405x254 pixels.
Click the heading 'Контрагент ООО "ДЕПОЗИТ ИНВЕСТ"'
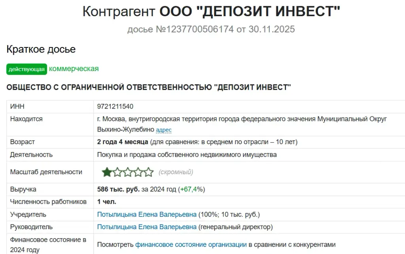coord(211,11)
